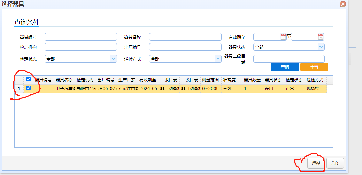
Task: Focus the 器具编号 input field
Action: pyautogui.click(x=81, y=37)
